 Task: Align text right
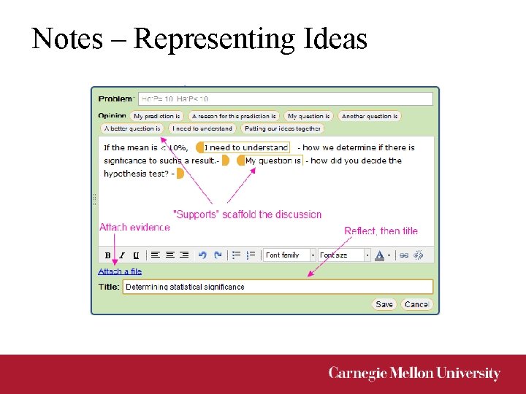[x=184, y=255]
